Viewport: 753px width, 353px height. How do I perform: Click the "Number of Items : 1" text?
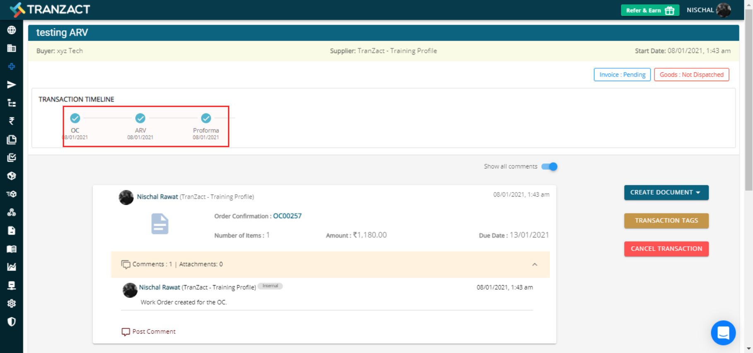click(x=242, y=235)
